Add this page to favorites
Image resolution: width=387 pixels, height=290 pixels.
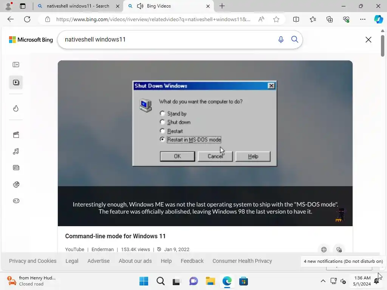[276, 19]
